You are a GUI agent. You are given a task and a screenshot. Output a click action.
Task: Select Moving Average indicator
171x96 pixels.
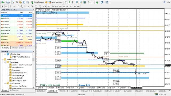pos(18,75)
